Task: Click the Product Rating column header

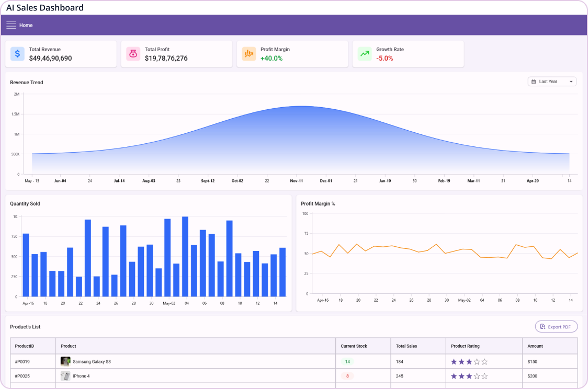Action: (x=484, y=346)
